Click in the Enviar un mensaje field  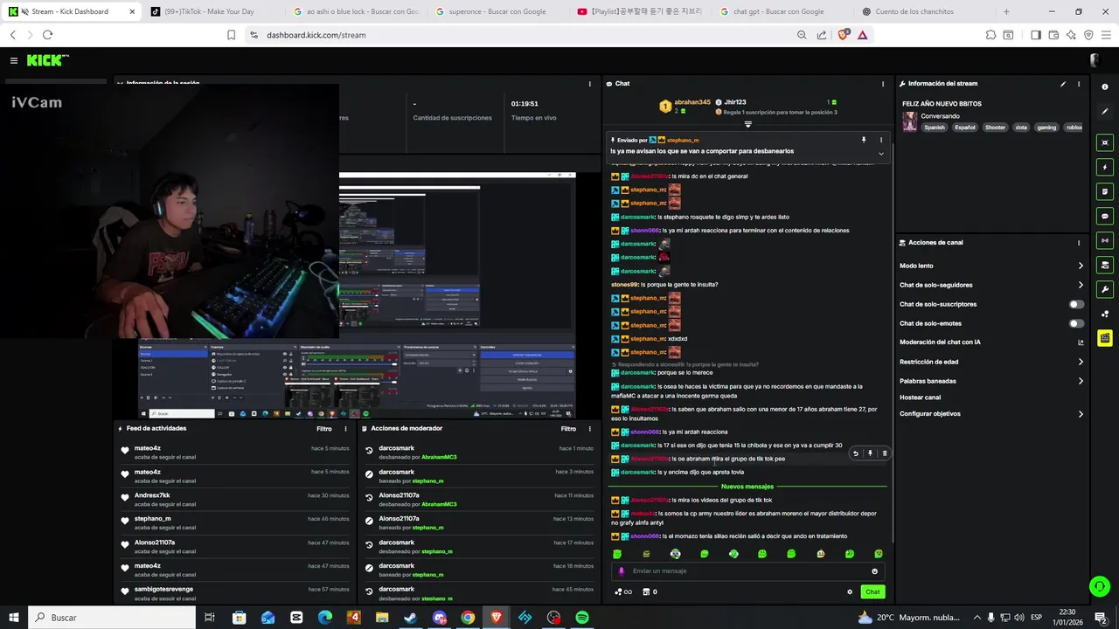747,571
